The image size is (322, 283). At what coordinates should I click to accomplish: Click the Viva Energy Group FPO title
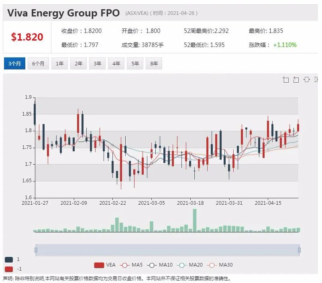(x=63, y=13)
